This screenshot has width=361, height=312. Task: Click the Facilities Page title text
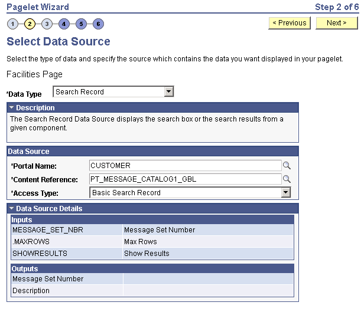point(34,74)
